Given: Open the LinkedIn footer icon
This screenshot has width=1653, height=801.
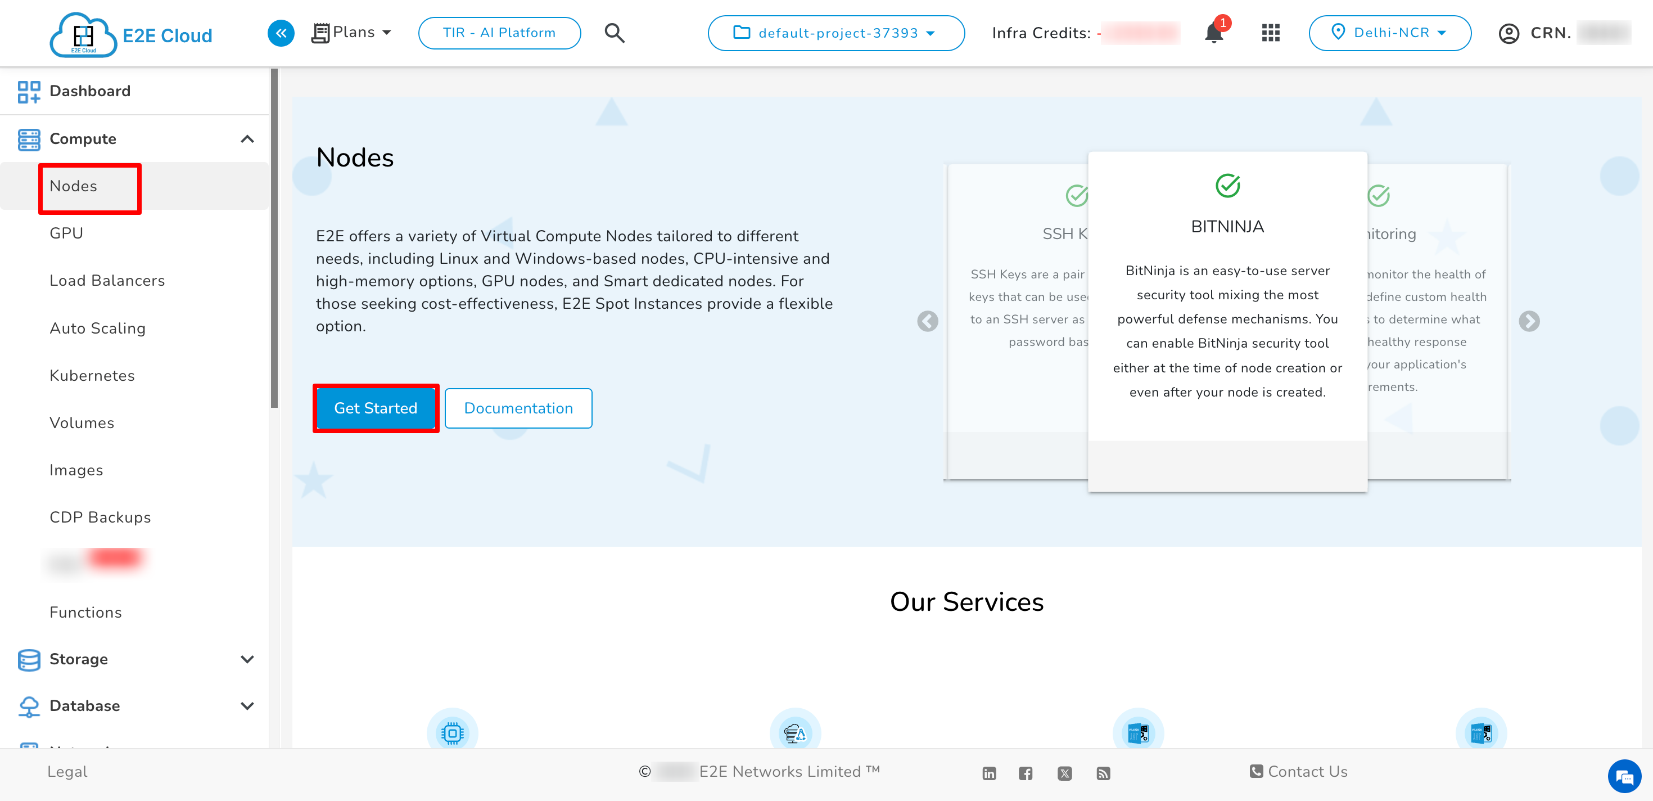Looking at the screenshot, I should tap(989, 773).
